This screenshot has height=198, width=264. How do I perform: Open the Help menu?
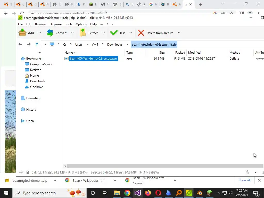click(93, 24)
